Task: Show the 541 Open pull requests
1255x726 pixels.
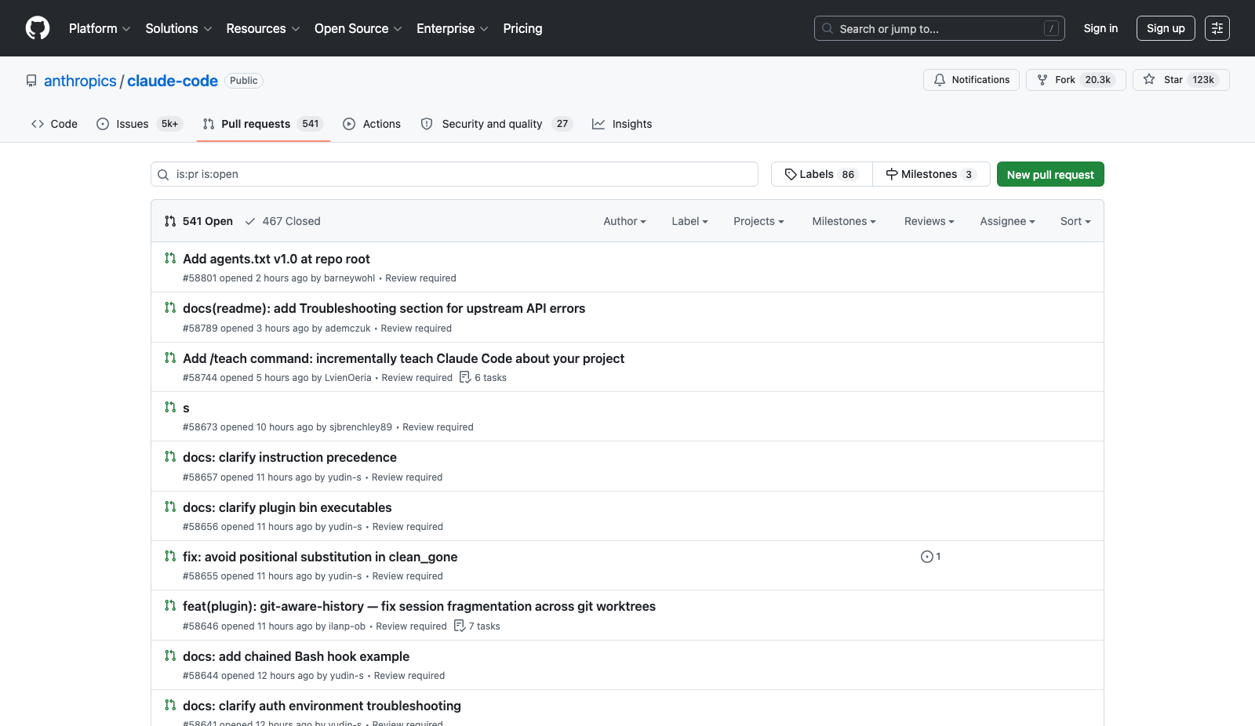Action: (x=198, y=221)
